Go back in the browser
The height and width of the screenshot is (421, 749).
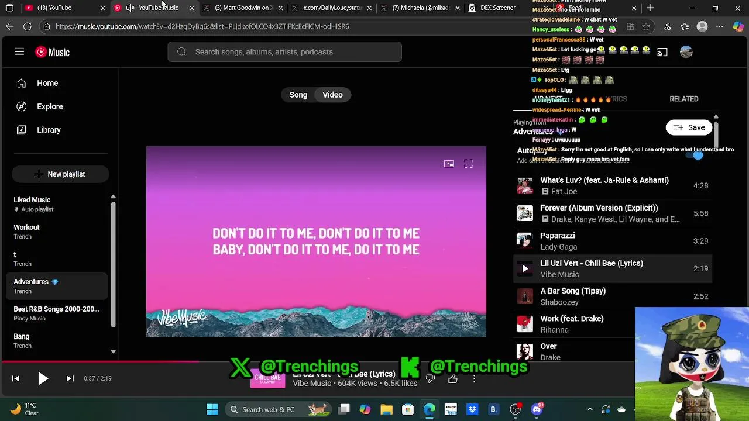click(10, 26)
